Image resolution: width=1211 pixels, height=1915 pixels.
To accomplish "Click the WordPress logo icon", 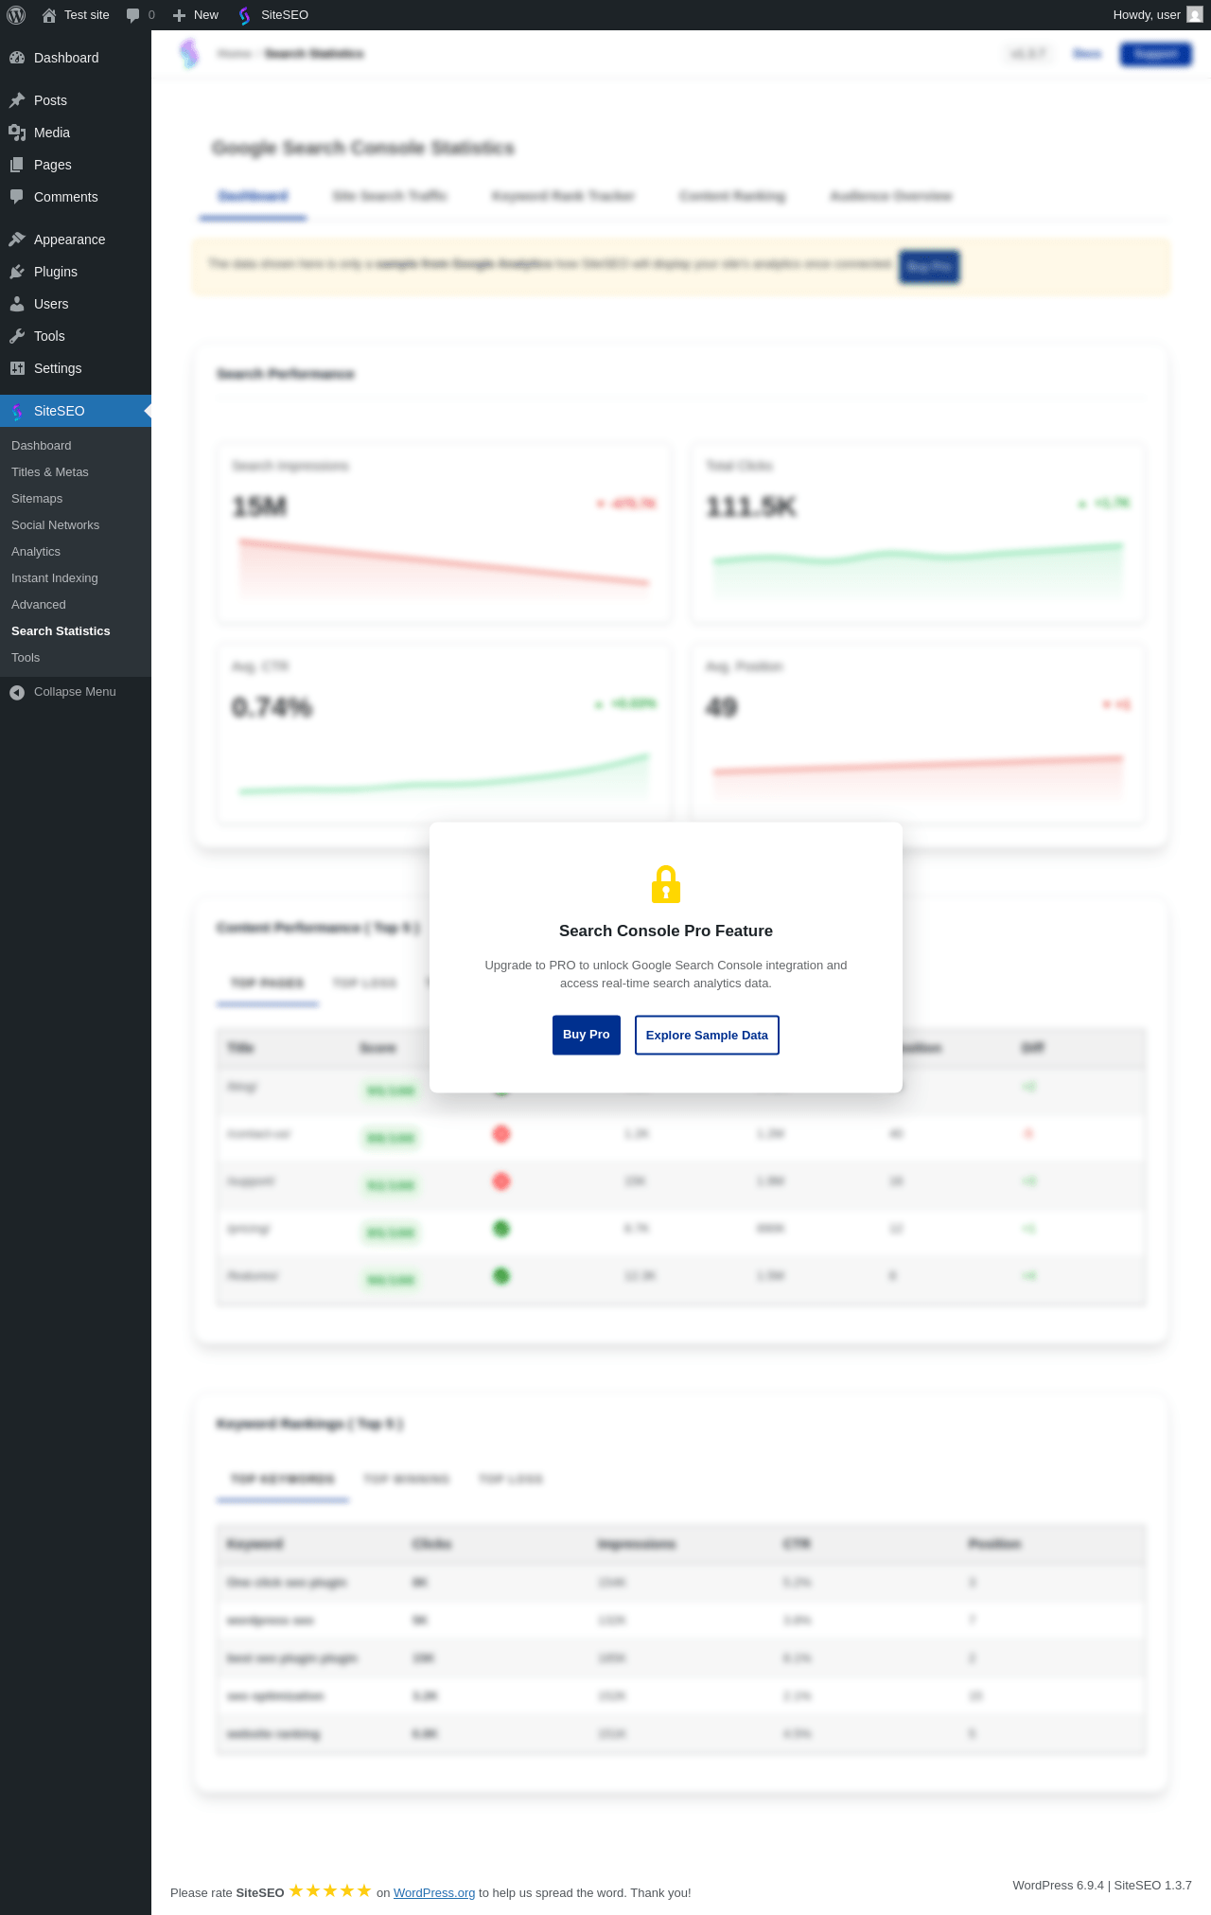I will pos(16,15).
